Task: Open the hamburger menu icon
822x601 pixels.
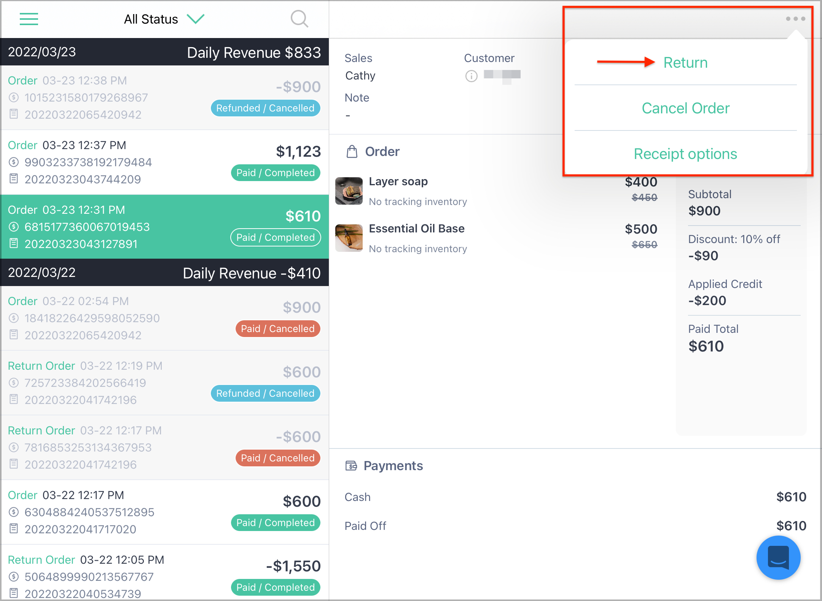Action: (x=29, y=19)
